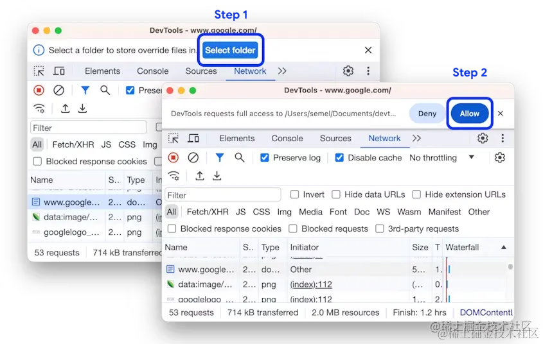Open three-dot customize menu in front window
The image size is (543, 344).
(x=503, y=138)
